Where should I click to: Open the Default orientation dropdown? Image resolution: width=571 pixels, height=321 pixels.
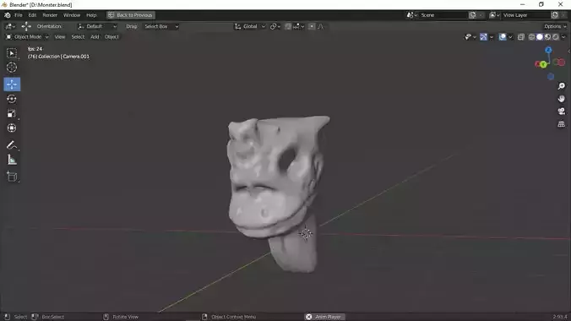coord(97,26)
